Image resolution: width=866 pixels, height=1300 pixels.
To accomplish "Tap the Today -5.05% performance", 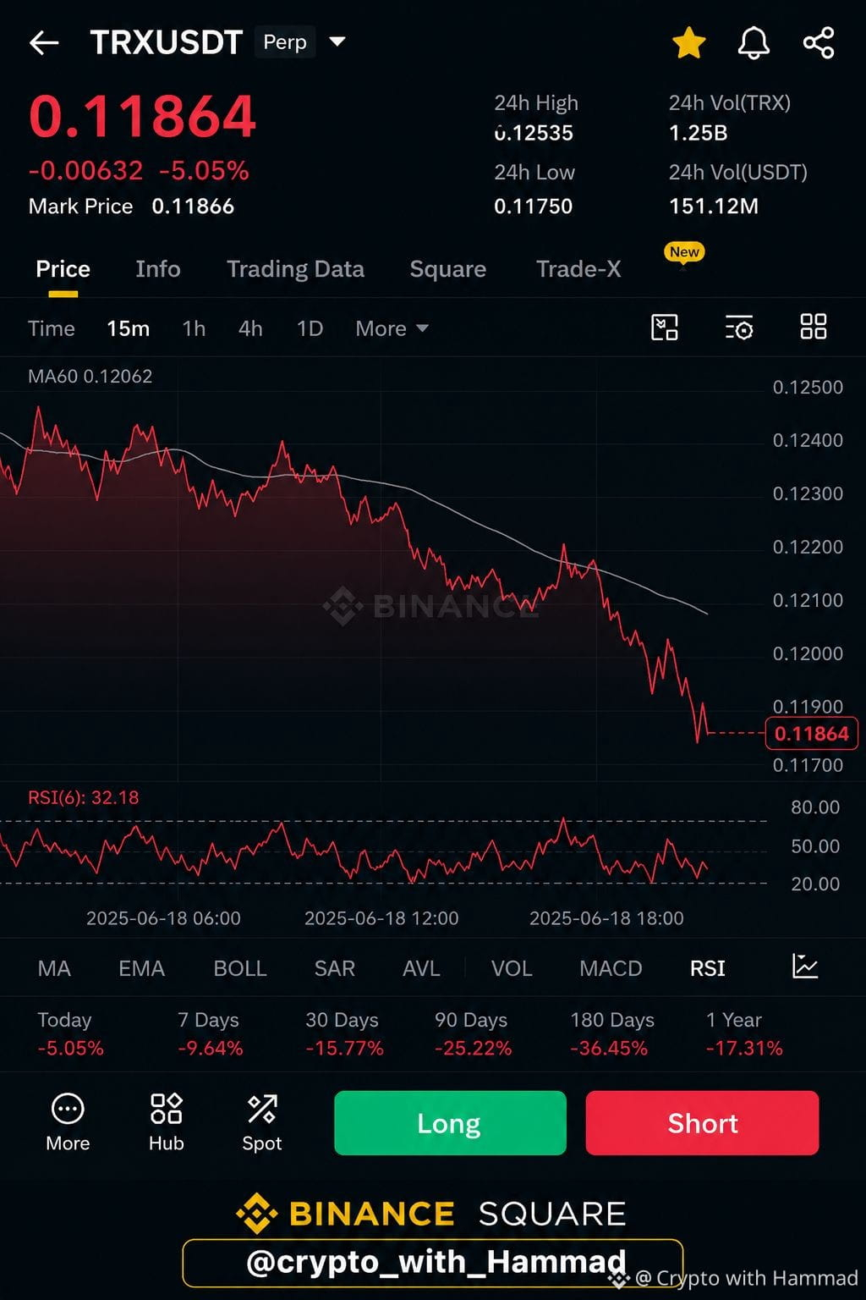I will click(70, 1034).
